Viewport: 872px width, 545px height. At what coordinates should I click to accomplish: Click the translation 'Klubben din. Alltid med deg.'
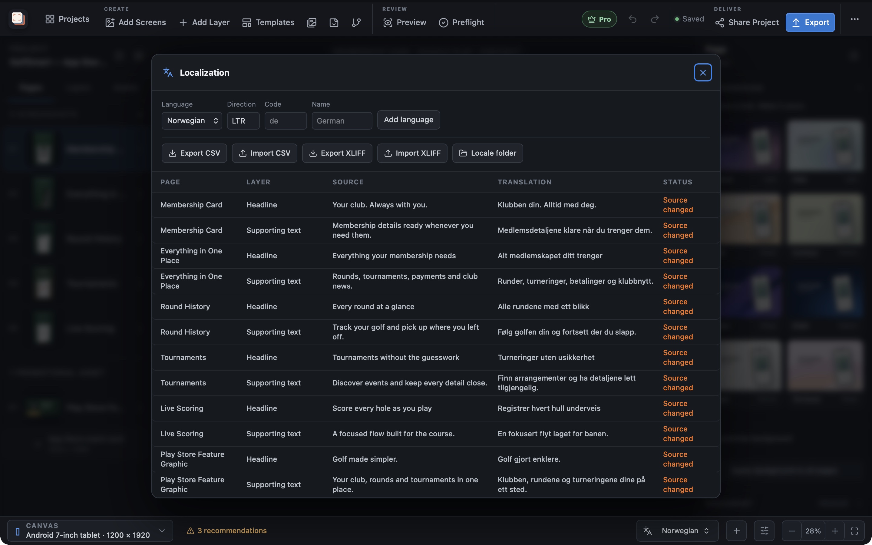point(547,205)
